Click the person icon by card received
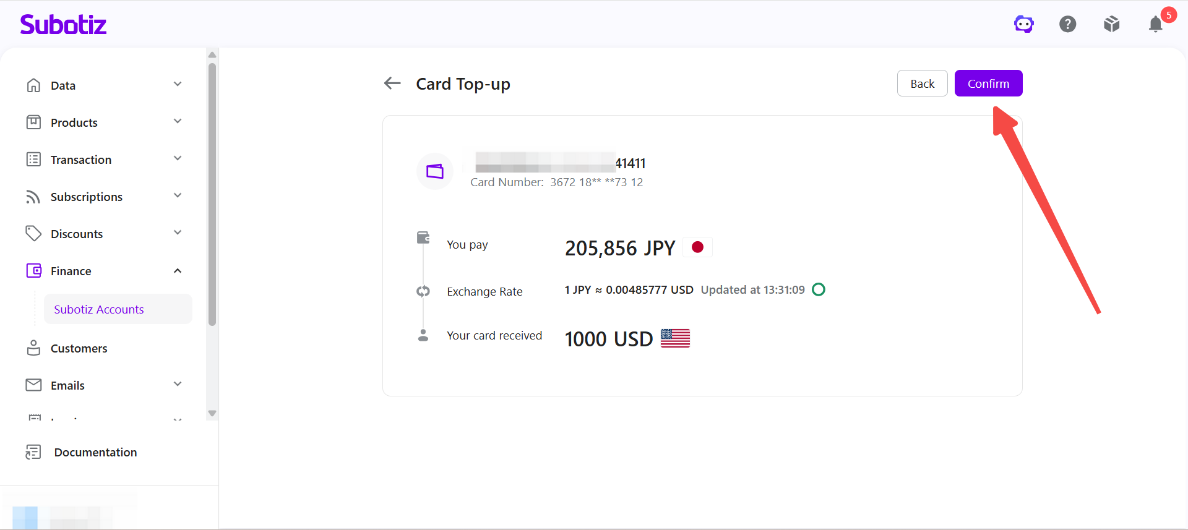Viewport: 1188px width, 530px height. click(423, 335)
